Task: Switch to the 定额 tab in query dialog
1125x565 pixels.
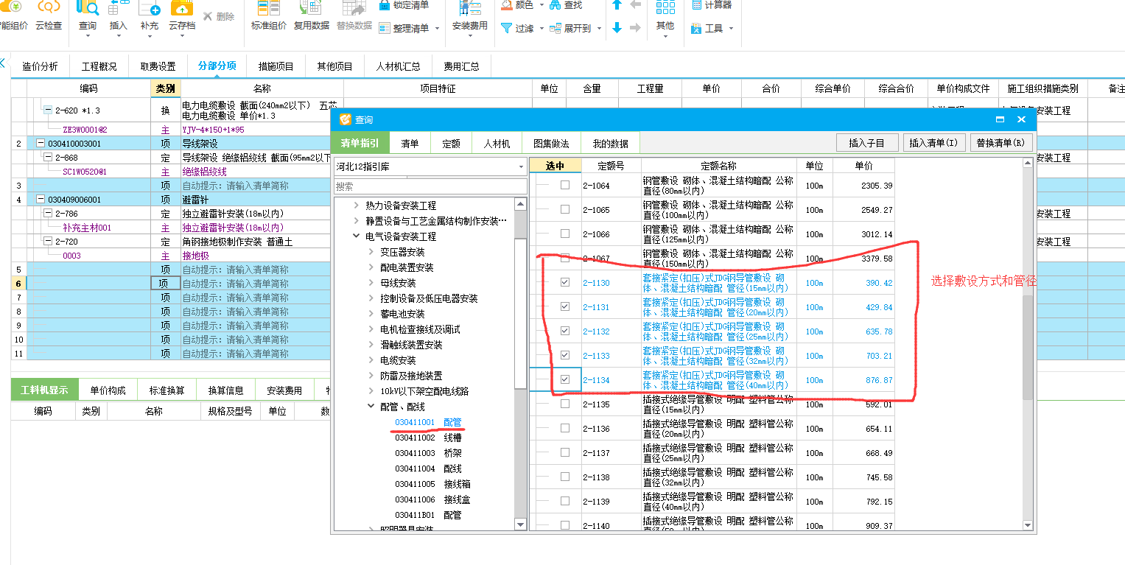Action: pos(452,144)
